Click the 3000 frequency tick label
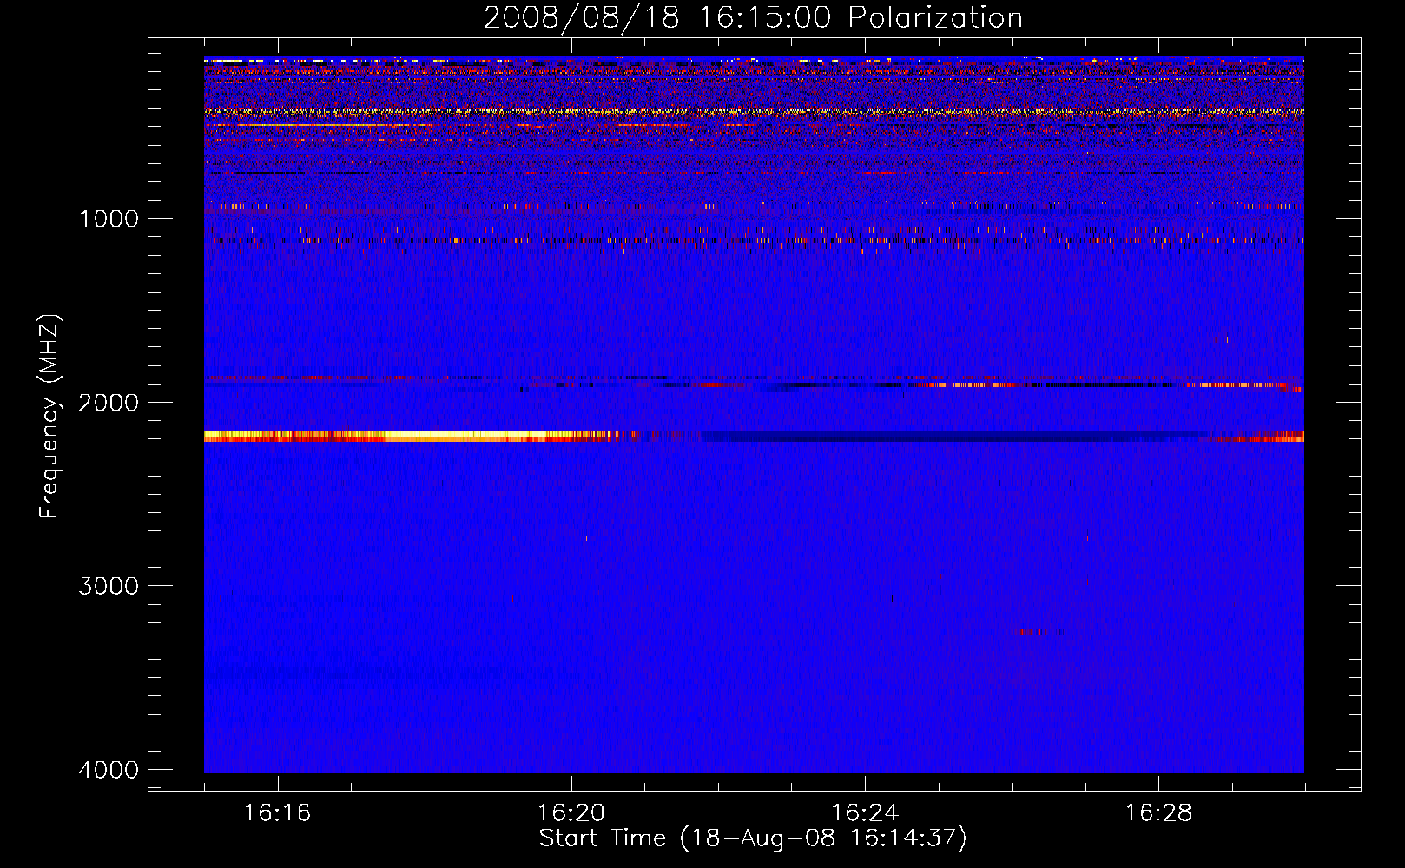The image size is (1405, 868). click(109, 586)
